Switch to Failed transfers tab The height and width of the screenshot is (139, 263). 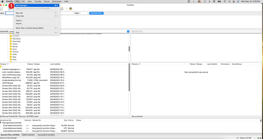(x=28, y=135)
